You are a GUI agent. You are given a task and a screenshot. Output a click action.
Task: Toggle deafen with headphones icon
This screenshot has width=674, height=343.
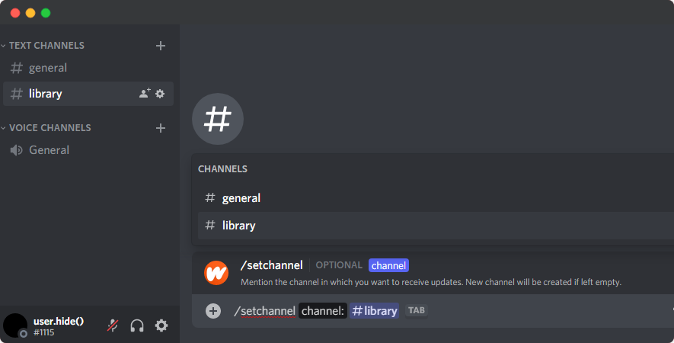(x=137, y=325)
